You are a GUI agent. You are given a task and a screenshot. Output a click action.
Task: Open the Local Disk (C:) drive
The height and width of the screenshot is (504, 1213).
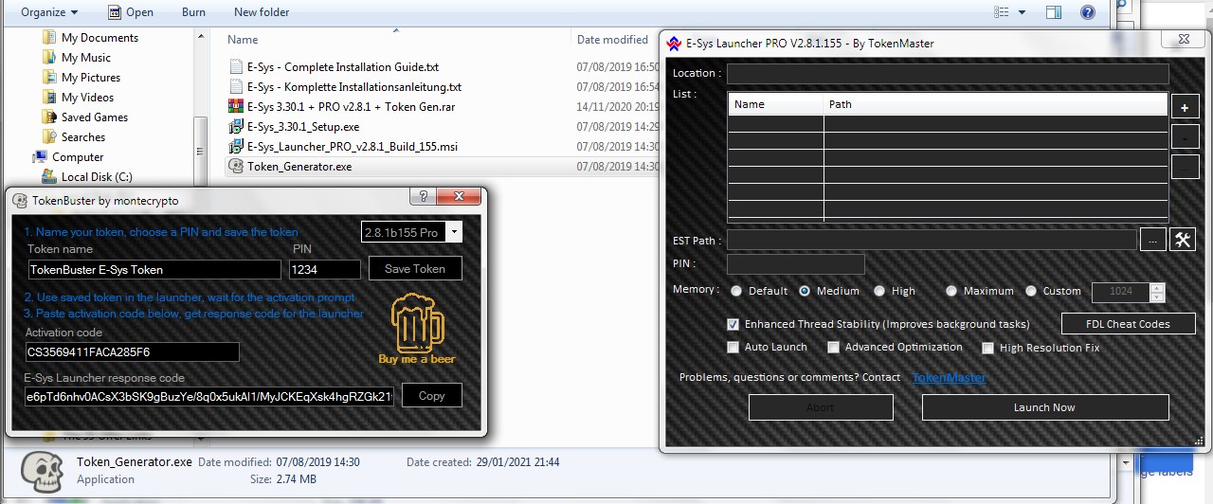point(96,177)
